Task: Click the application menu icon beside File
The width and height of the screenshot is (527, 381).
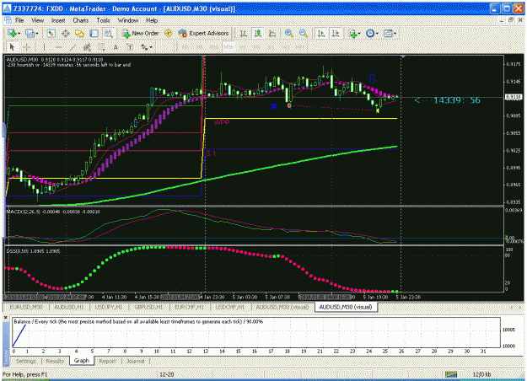Action: [x=8, y=20]
